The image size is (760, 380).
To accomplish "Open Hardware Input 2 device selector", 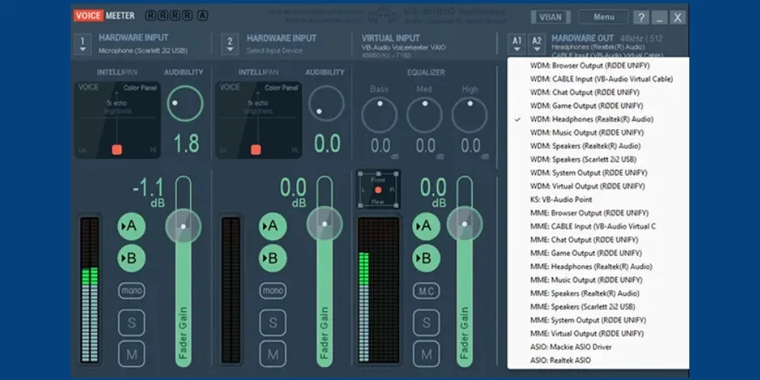I will pyautogui.click(x=230, y=43).
